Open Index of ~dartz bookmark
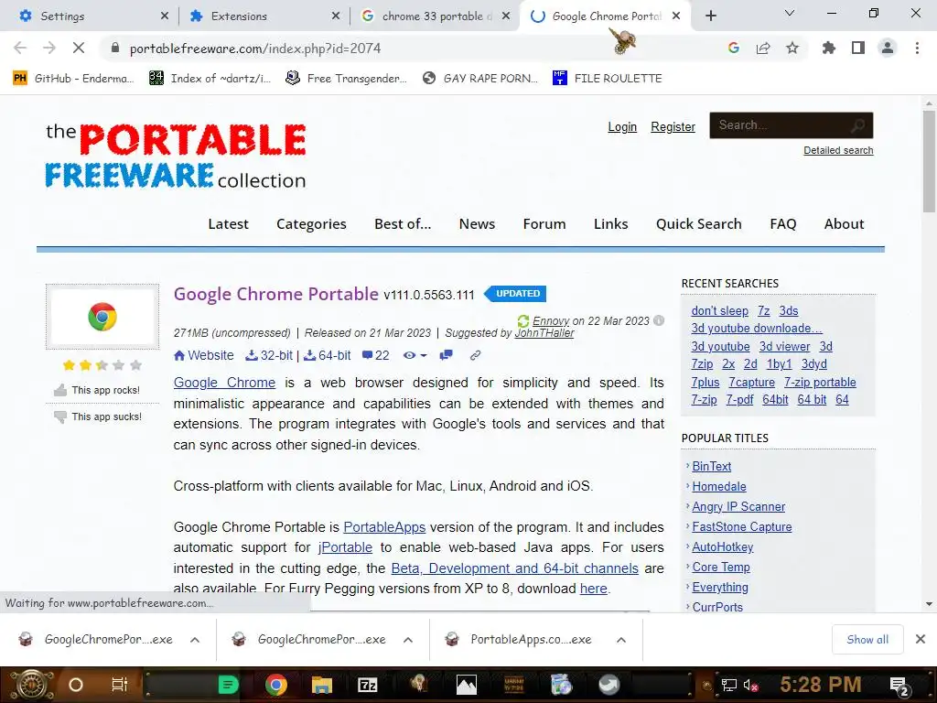Screen dimensions: 937x703 (x=210, y=79)
